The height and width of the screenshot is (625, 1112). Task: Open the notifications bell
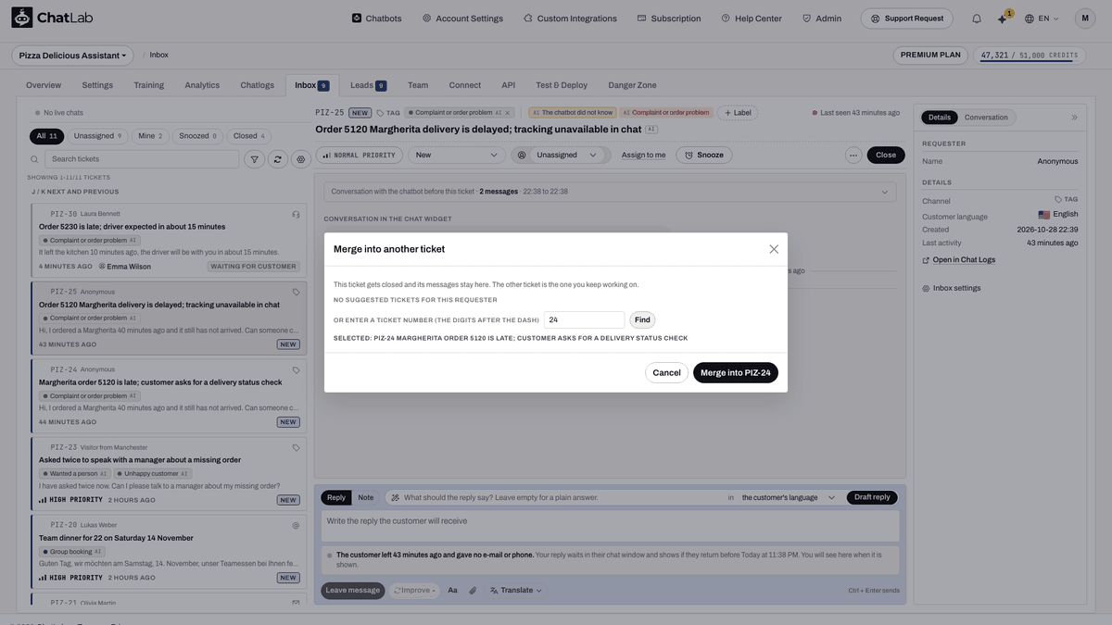click(977, 19)
